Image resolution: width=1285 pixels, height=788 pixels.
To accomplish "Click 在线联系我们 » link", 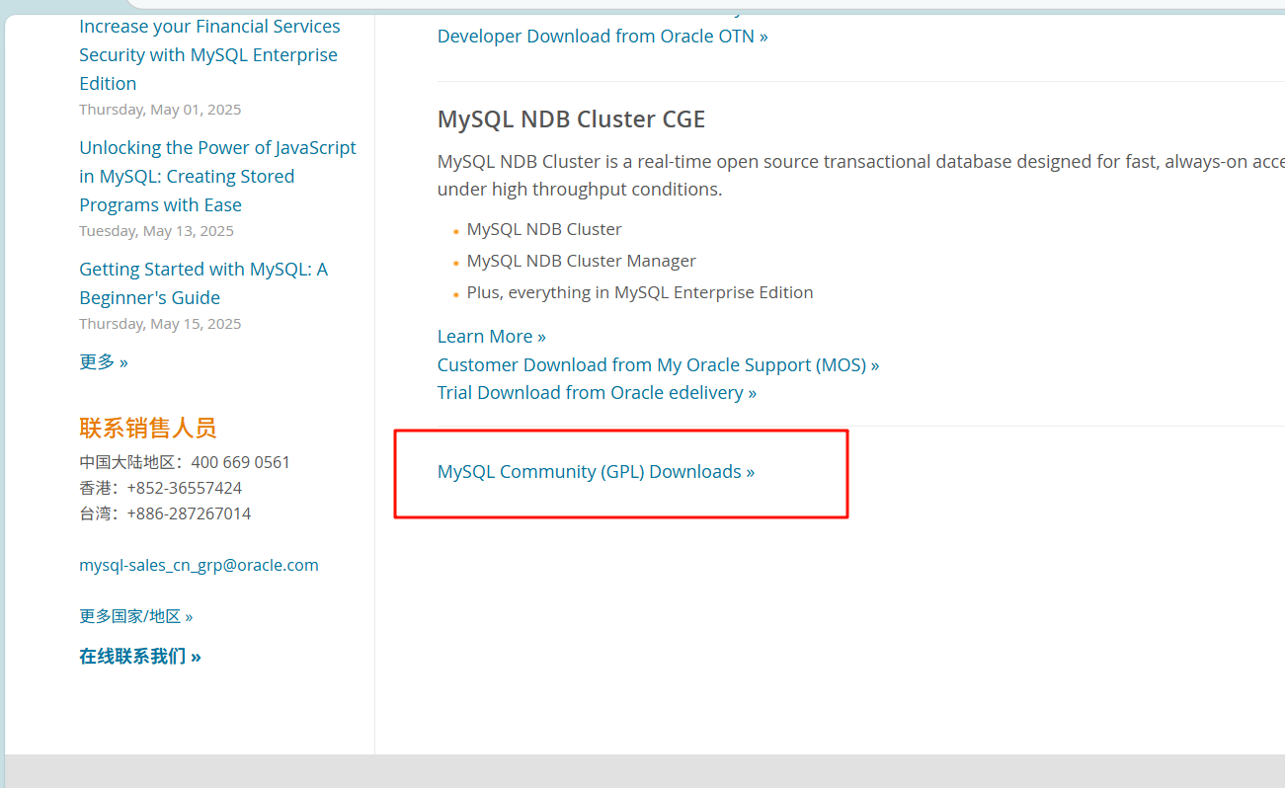I will coord(140,657).
